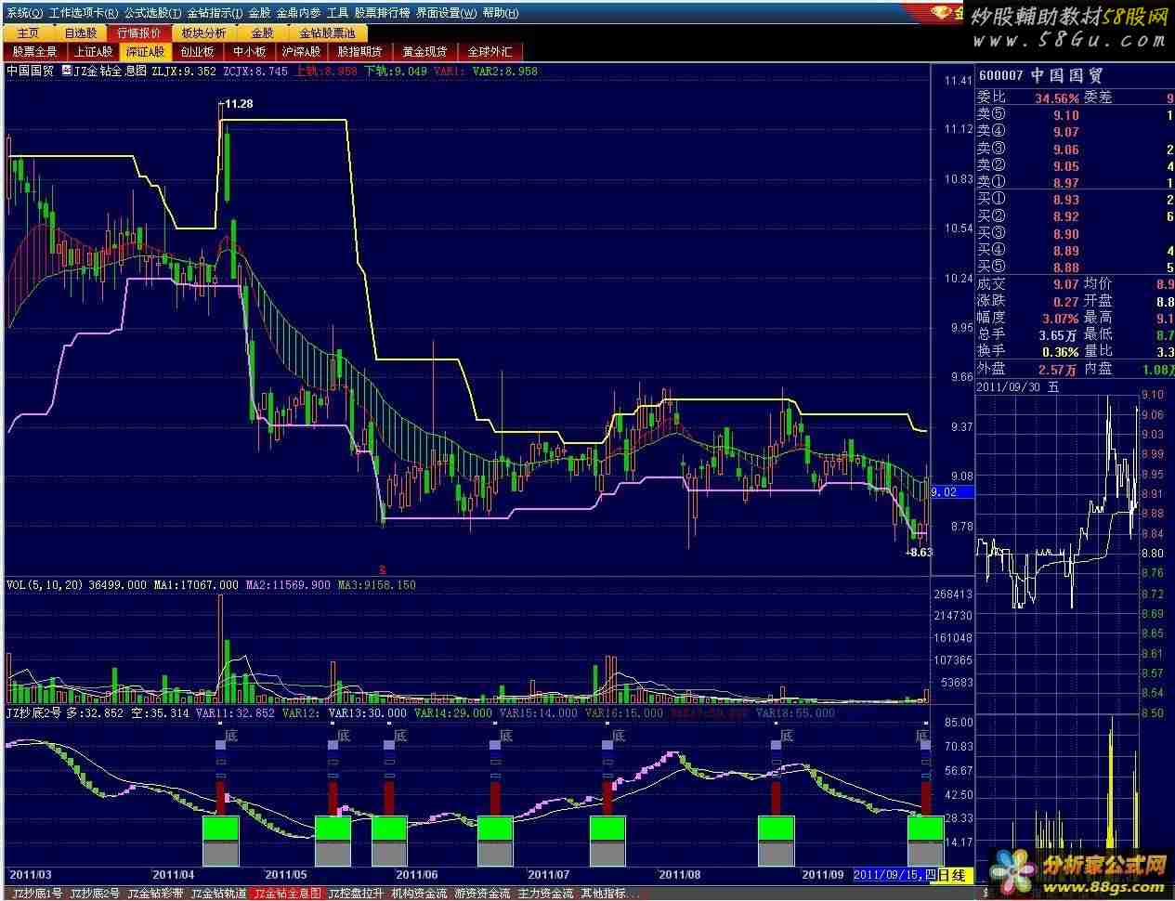This screenshot has width=1175, height=901.
Task: Click the 600007 中国国贸 stock header
Action: pyautogui.click(x=1040, y=76)
